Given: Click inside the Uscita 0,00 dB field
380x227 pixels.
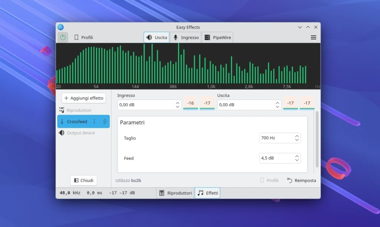Looking at the screenshot, I should [x=245, y=105].
